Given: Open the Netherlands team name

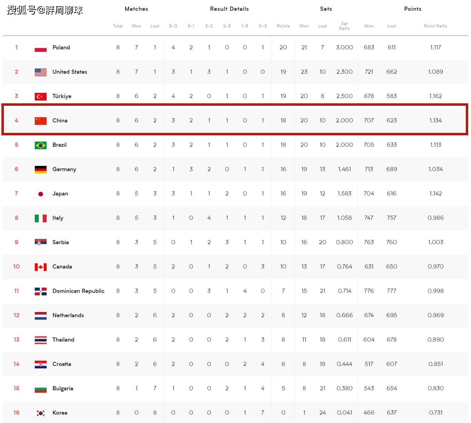Looking at the screenshot, I should [x=68, y=315].
